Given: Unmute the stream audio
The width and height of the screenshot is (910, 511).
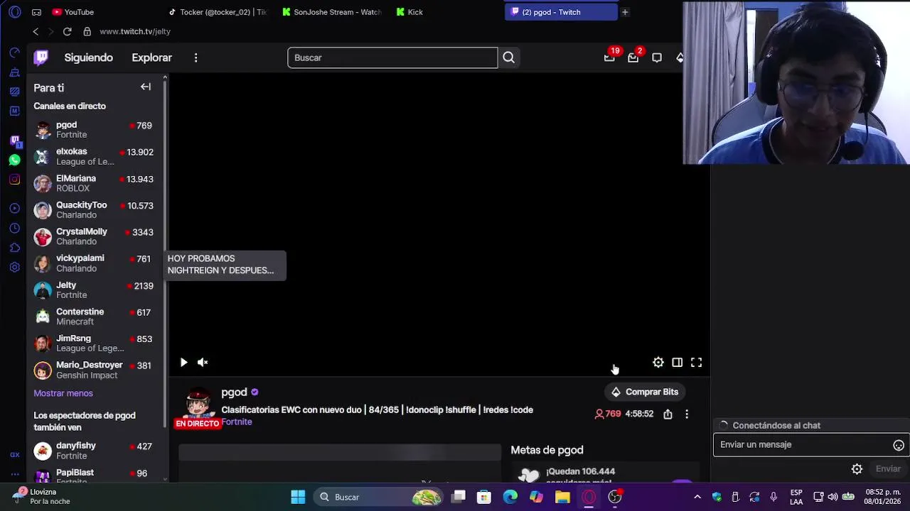Looking at the screenshot, I should pyautogui.click(x=203, y=363).
